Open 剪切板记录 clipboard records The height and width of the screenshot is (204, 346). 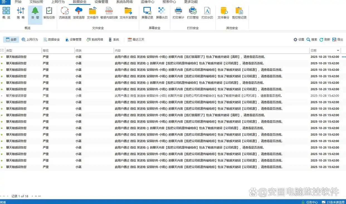point(239,13)
